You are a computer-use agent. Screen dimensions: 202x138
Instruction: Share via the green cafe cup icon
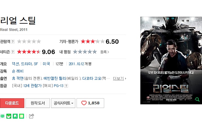pos(9,116)
